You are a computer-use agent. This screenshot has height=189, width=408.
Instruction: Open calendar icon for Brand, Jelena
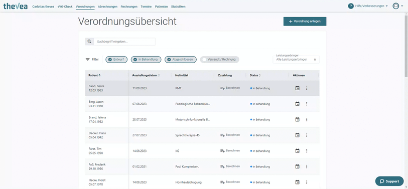[x=298, y=120]
